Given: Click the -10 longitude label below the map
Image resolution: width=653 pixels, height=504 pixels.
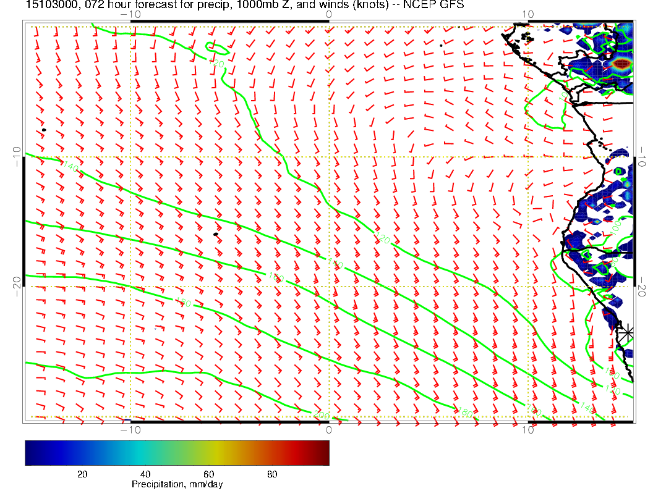Looking at the screenshot, I should coord(127,430).
